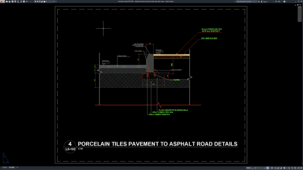Screen dimensions: 303x170
Task: Select the ASPHALT ROAD annotation text
Action: pos(122,56)
